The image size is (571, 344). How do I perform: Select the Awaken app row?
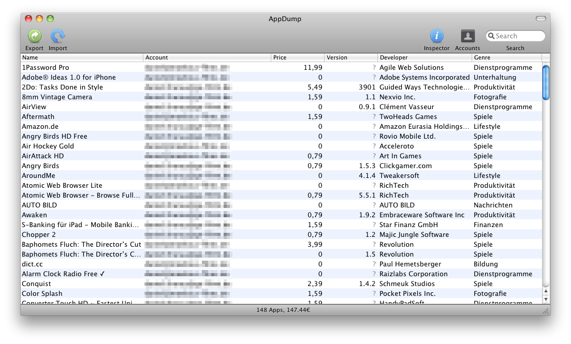(281, 215)
